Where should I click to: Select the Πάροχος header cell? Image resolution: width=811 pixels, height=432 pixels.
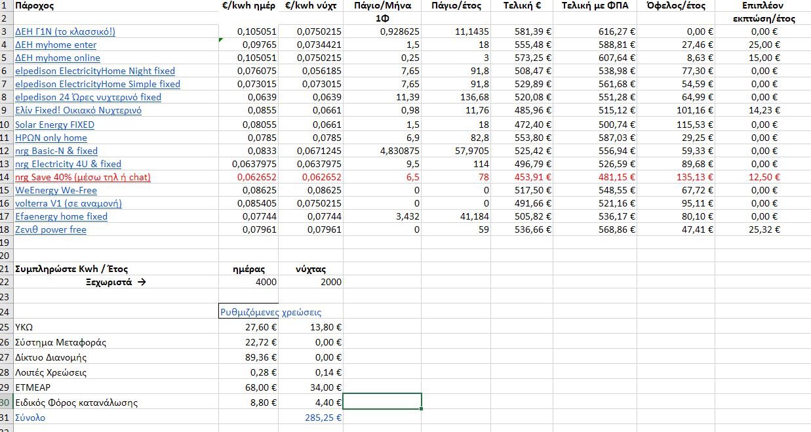click(x=115, y=6)
